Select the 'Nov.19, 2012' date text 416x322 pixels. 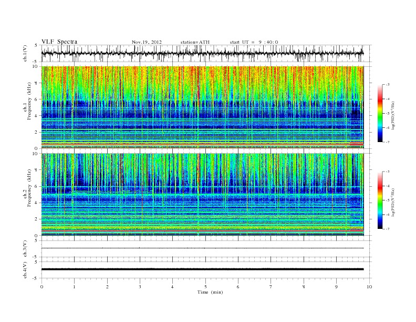click(x=147, y=42)
